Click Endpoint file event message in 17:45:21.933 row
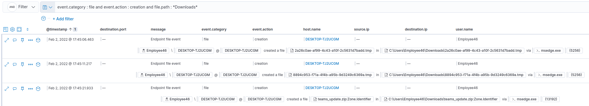 [165, 88]
